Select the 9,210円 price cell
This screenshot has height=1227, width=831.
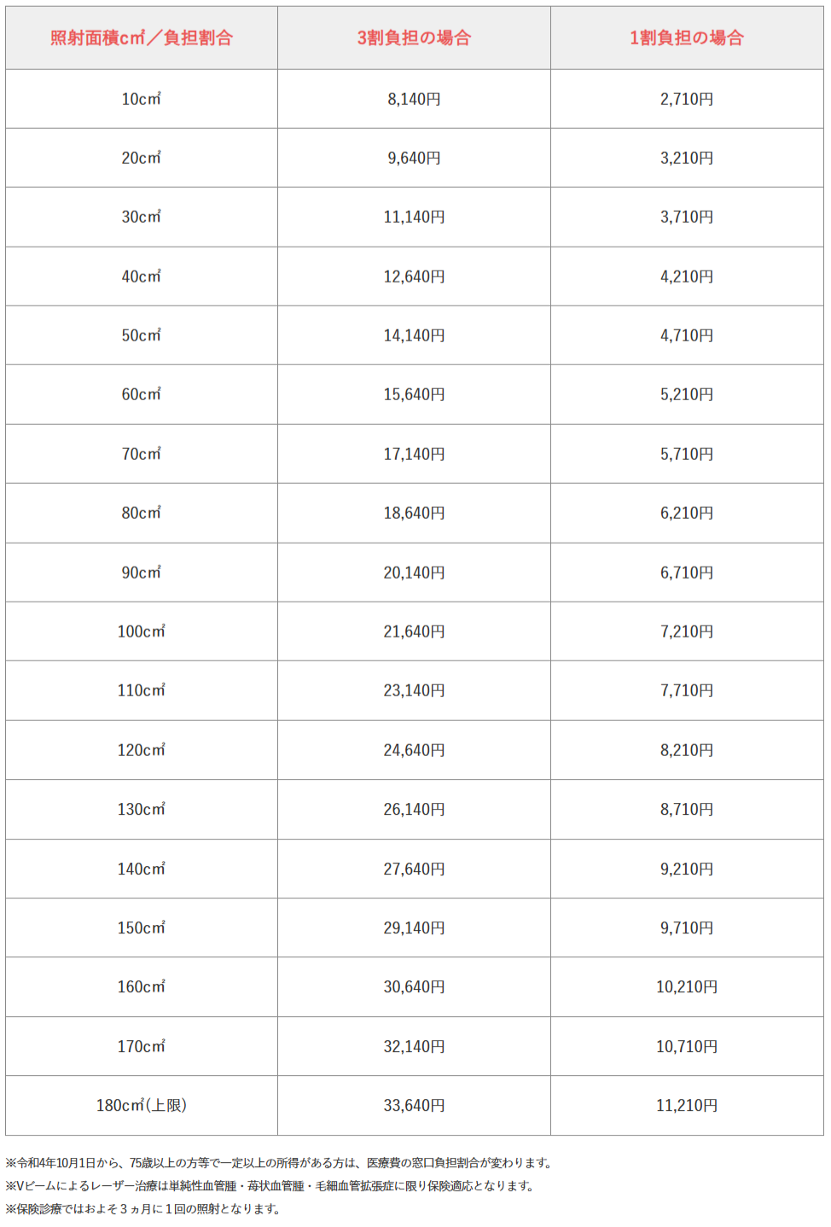(x=687, y=869)
